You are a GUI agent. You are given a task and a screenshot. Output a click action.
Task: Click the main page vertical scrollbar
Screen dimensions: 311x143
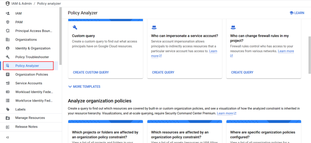pyautogui.click(x=309, y=55)
